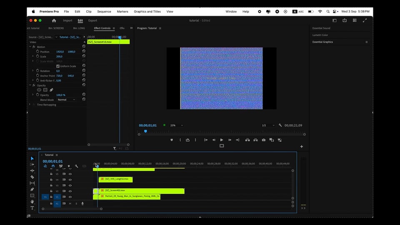
Task: Open the Lumetri Color panel
Action: tap(320, 35)
